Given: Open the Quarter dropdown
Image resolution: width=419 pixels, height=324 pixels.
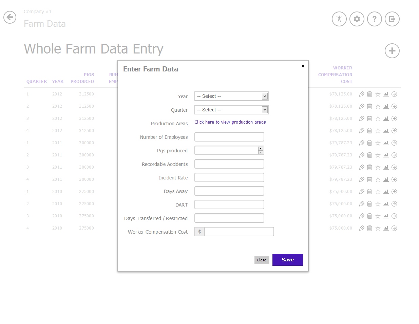Looking at the screenshot, I should pos(232,110).
